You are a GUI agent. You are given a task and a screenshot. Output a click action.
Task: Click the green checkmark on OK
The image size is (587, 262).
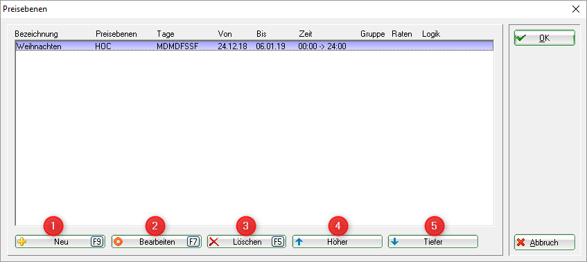(521, 38)
